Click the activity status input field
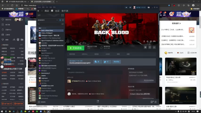 click(x=95, y=72)
